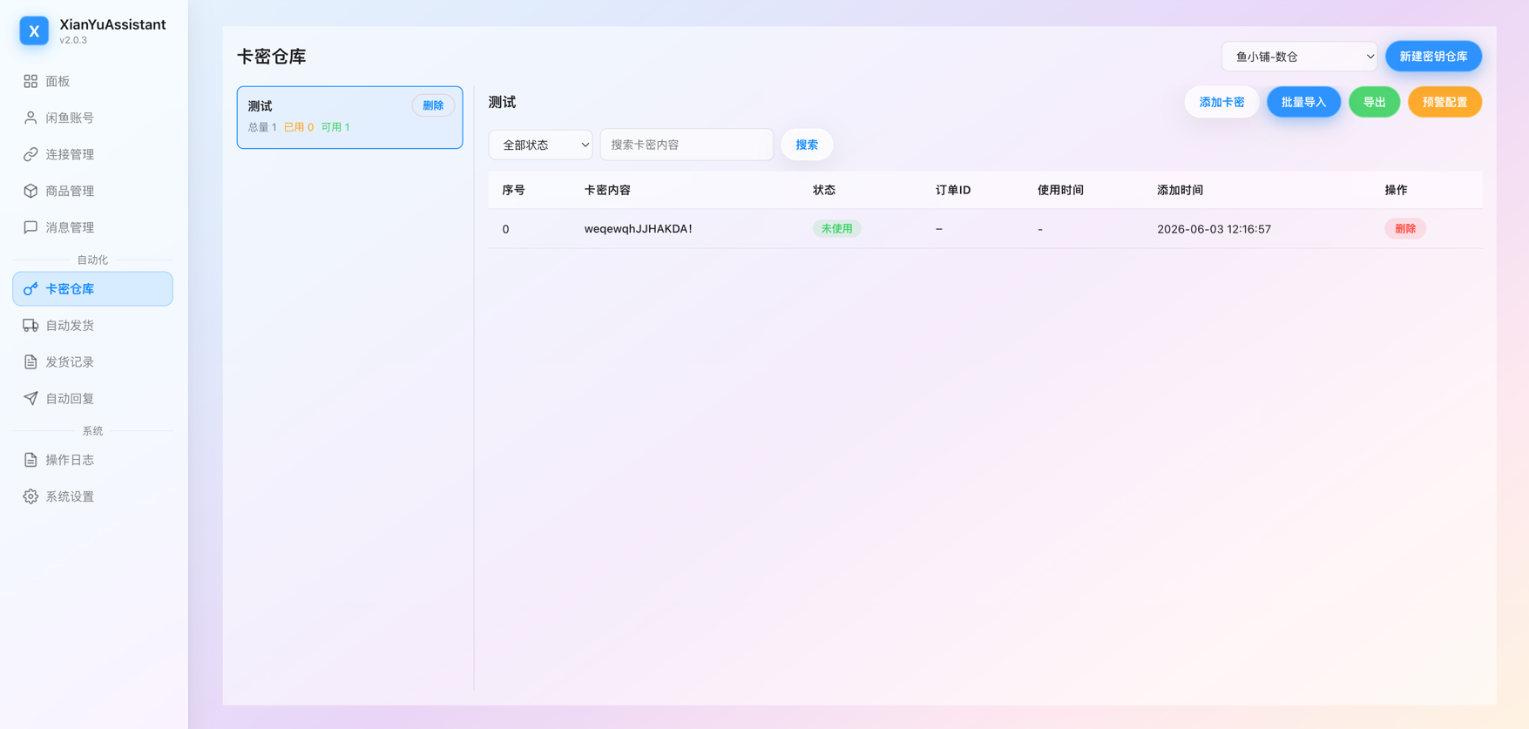Screen dimensions: 1529x729
Task: Click the gear icon beside 系统设置
Action: (30, 496)
